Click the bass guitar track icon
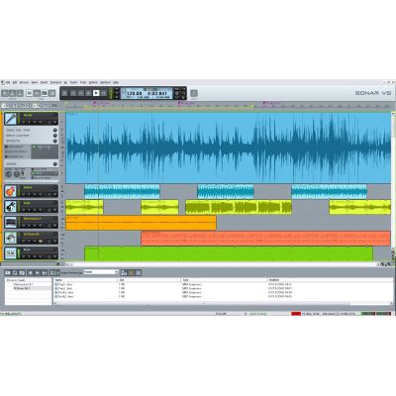Screen dimensions: 396x396 pos(11,207)
